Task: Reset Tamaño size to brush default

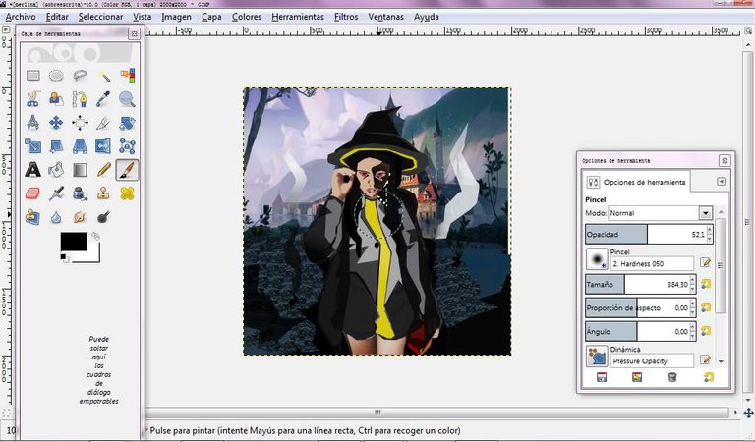Action: click(x=706, y=284)
